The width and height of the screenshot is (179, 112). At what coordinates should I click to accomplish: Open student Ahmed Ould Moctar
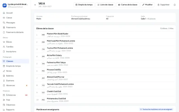tap(105, 78)
